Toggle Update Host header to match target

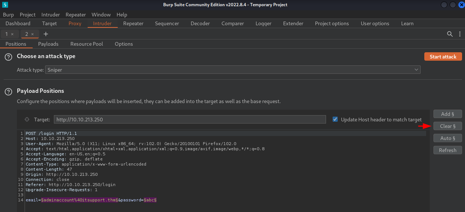[x=335, y=119]
